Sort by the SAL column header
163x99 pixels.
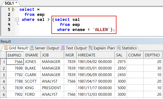click(x=121, y=55)
